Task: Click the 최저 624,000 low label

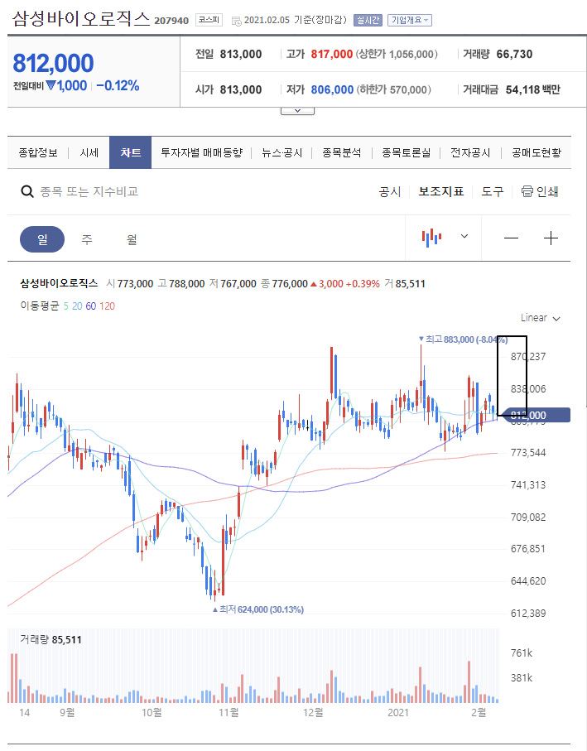Action: tap(258, 609)
